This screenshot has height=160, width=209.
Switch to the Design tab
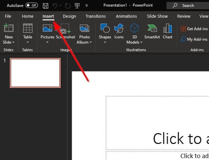(x=69, y=16)
